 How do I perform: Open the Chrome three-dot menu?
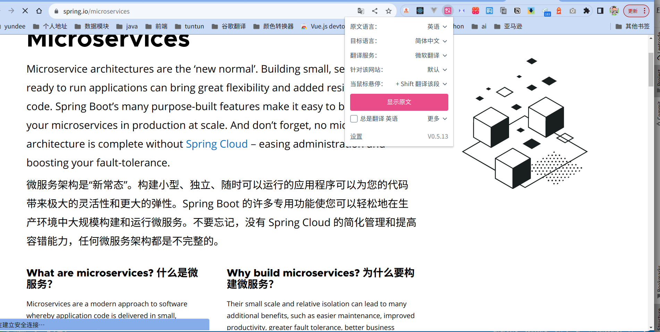pyautogui.click(x=645, y=11)
